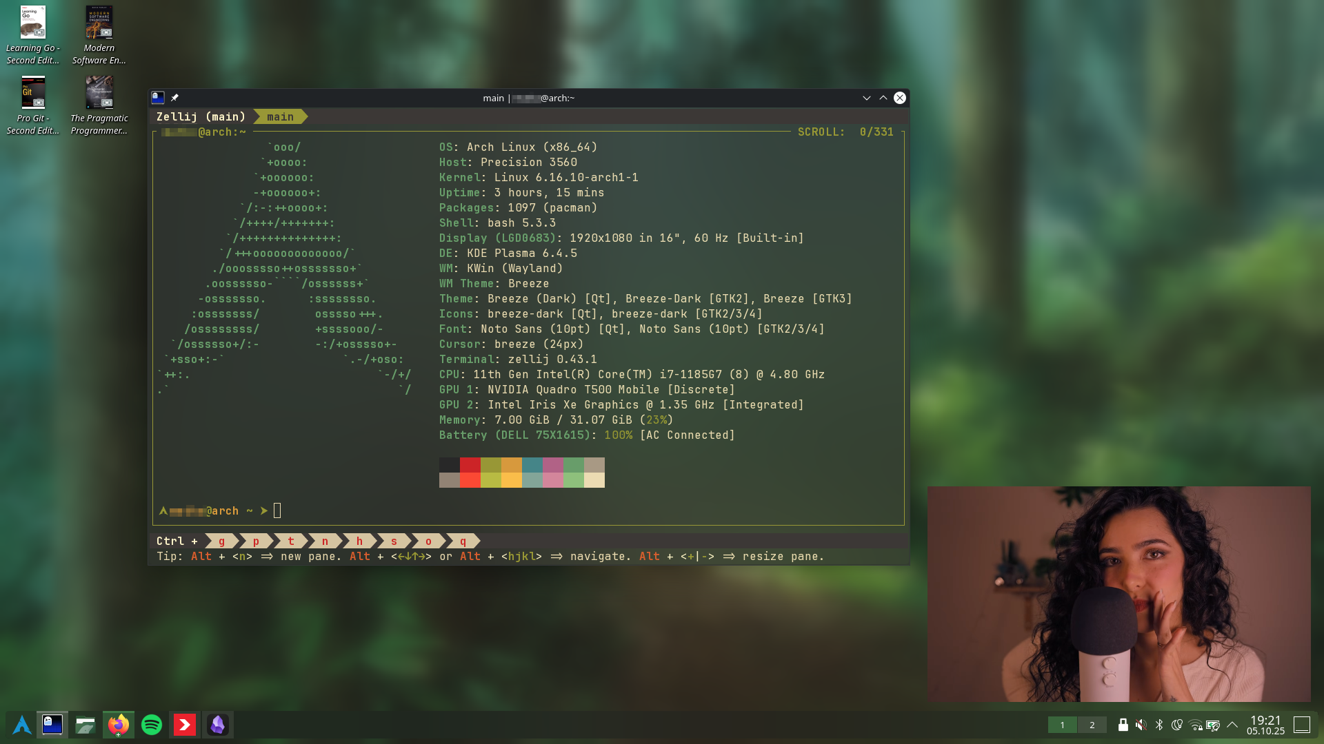Unmute audio via the volume tray icon

coord(1141,725)
